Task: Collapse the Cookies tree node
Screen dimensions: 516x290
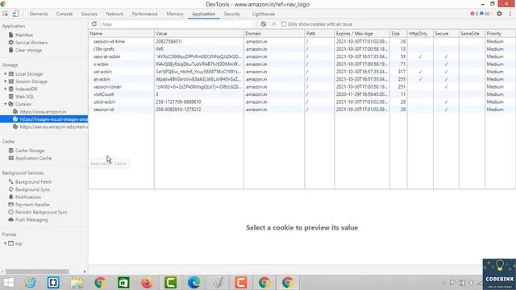Action: (6, 104)
